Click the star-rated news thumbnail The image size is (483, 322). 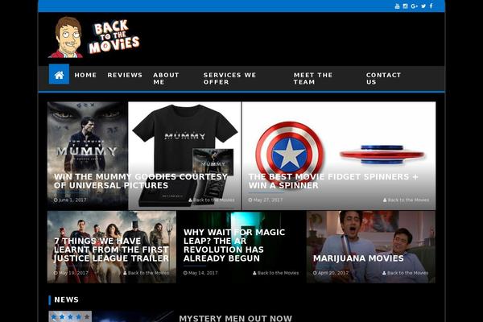tap(111, 316)
